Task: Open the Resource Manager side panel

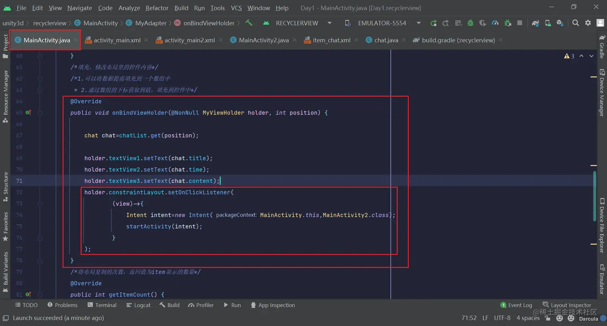Action: point(5,96)
